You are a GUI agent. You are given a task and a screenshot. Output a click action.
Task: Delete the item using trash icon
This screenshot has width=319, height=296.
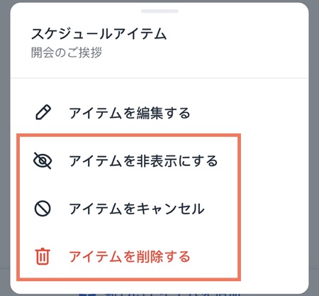[x=43, y=256]
